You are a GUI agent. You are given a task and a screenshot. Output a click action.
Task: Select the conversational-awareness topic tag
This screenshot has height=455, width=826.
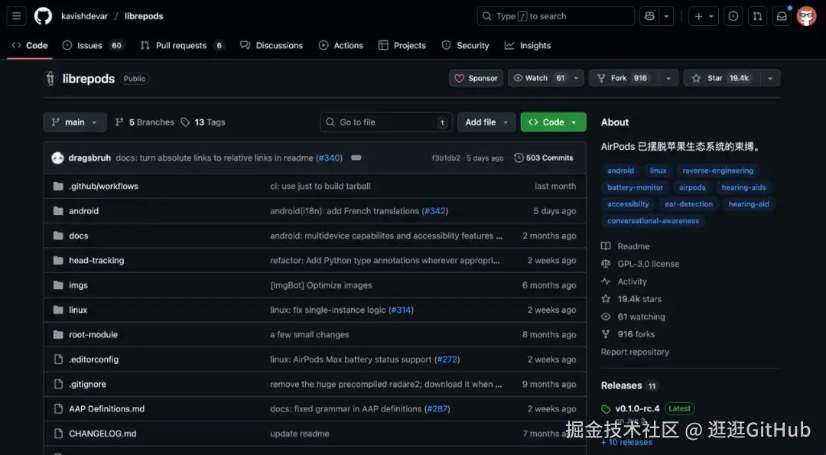(x=652, y=221)
